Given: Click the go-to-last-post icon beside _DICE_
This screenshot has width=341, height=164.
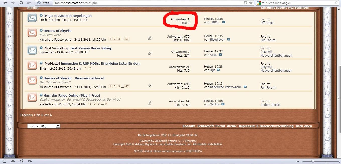Looking at the screenshot, I should click(223, 22).
